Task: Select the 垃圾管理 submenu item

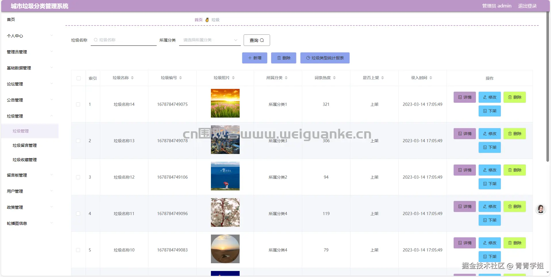Action: (x=30, y=131)
